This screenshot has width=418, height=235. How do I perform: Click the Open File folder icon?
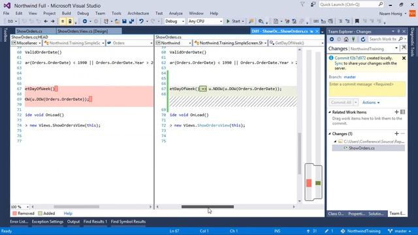pos(117,22)
